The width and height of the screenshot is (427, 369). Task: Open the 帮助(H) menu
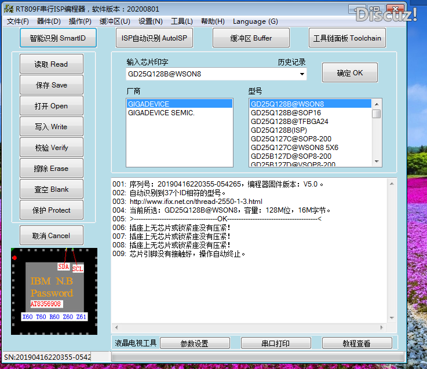tap(213, 21)
